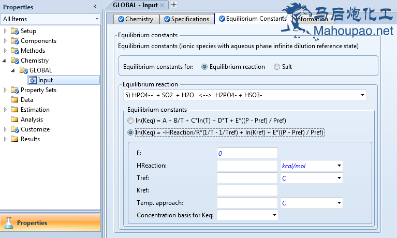This screenshot has height=238, width=397.
Task: Switch to the Chemistry tab
Action: pyautogui.click(x=136, y=19)
